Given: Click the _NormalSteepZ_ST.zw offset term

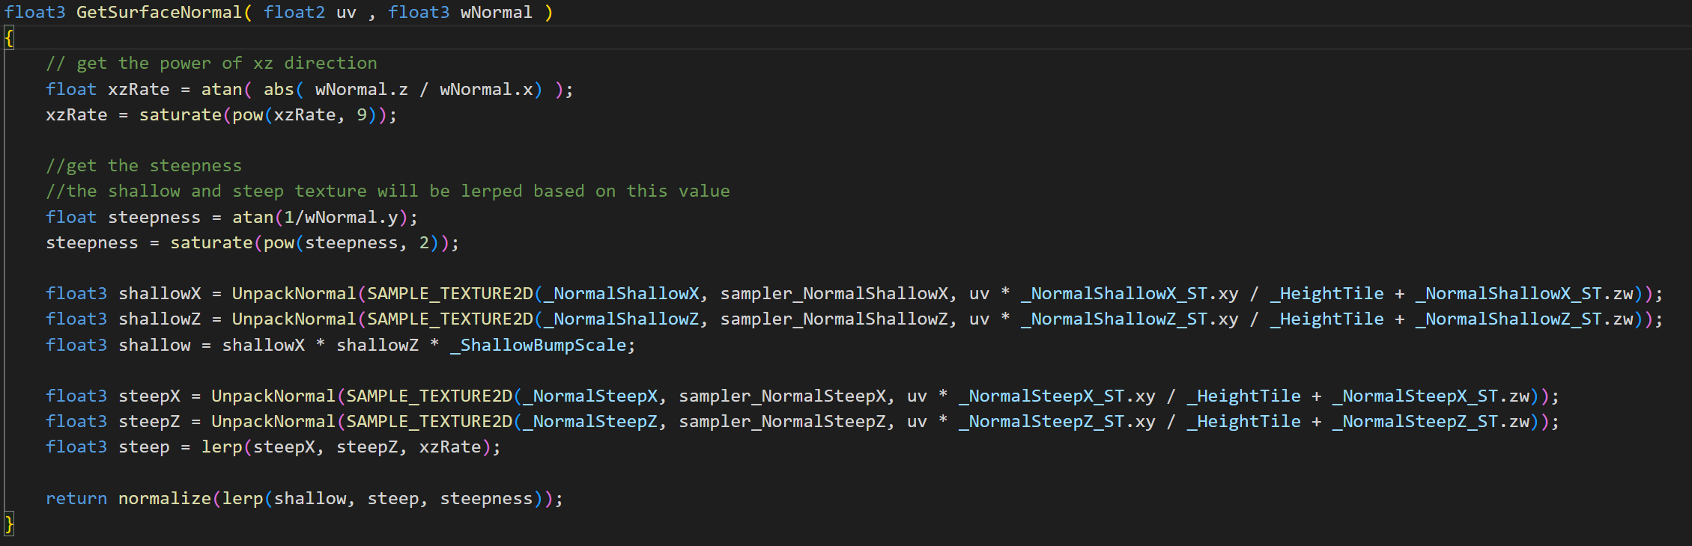Looking at the screenshot, I should (x=1431, y=422).
